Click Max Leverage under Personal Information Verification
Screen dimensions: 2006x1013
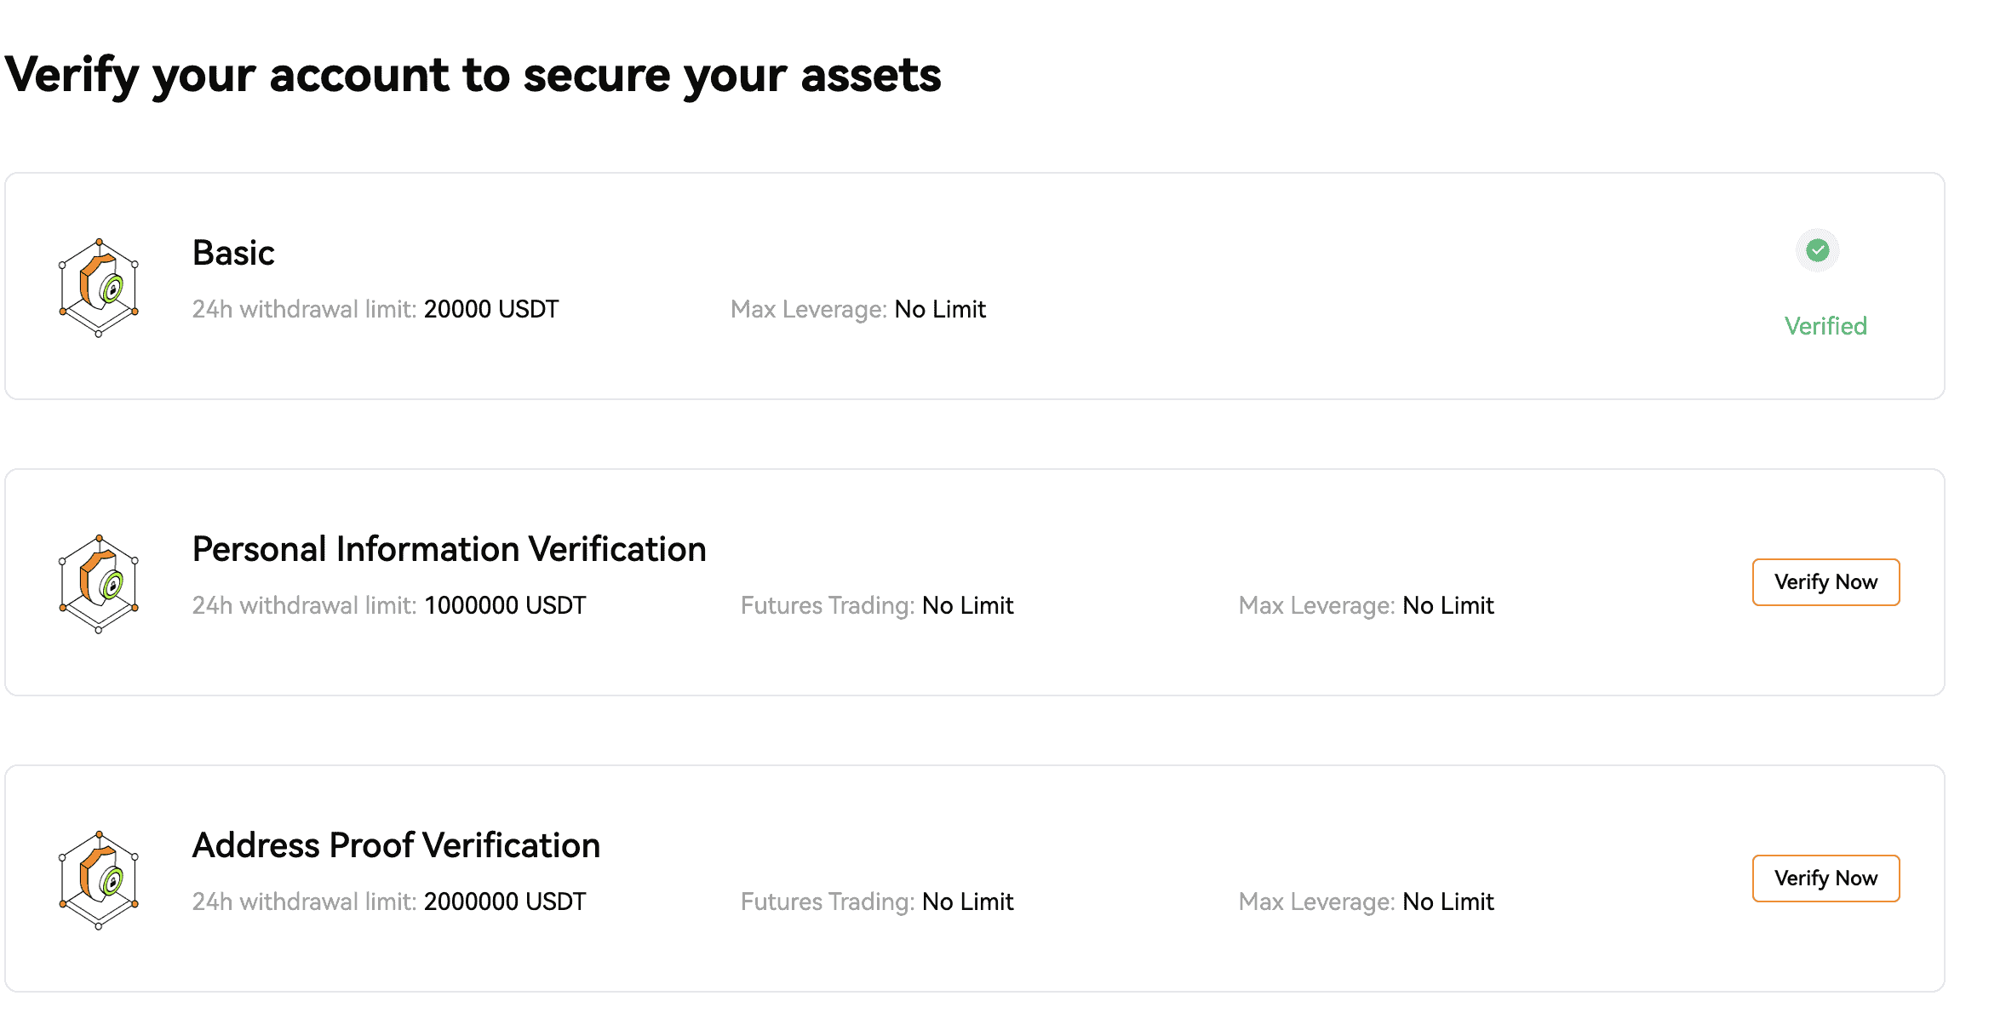point(1366,605)
